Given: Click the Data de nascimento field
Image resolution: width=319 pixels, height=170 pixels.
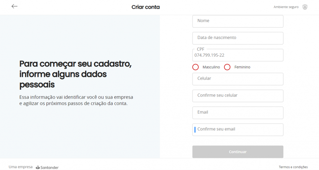Looking at the screenshot, I should [x=238, y=38].
